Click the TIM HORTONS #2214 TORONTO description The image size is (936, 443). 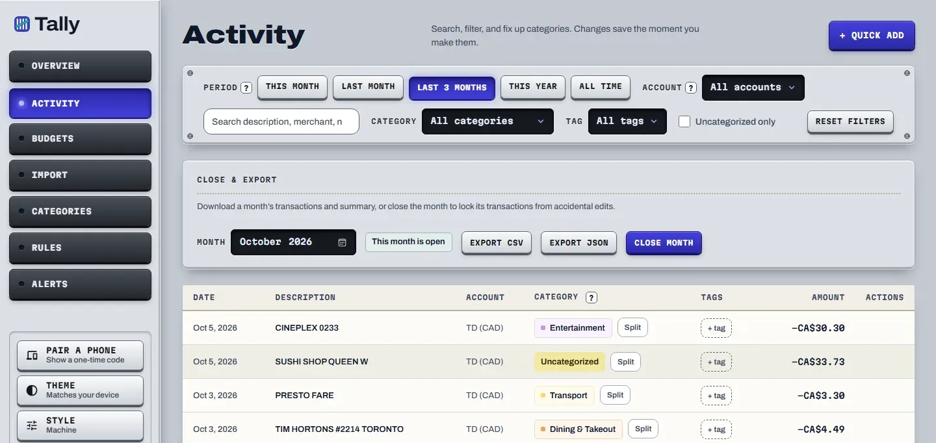339,429
